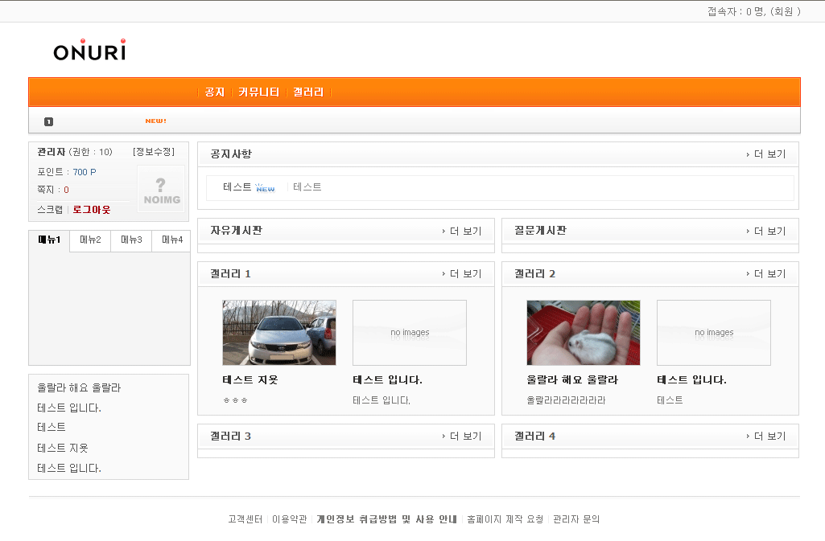Open the hamster photo thumbnail in 갤러리 2
825x541 pixels.
(583, 333)
